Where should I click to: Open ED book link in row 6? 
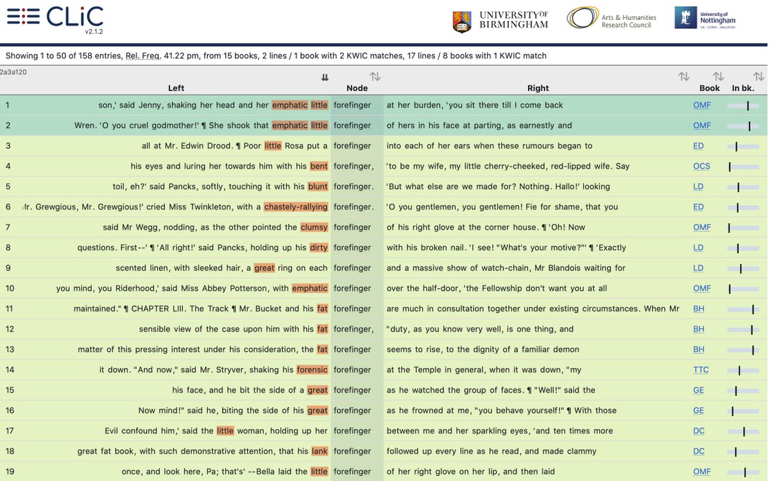pyautogui.click(x=698, y=207)
